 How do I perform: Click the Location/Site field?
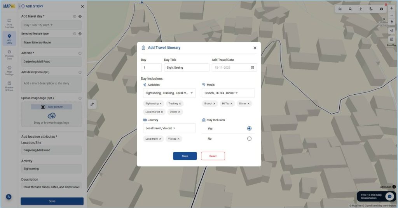click(52, 150)
